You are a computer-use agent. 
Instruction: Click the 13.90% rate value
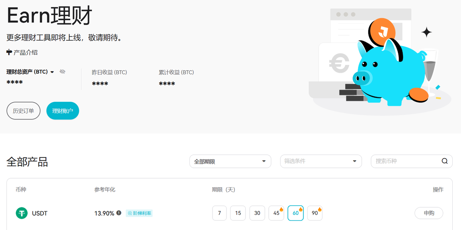coord(104,213)
